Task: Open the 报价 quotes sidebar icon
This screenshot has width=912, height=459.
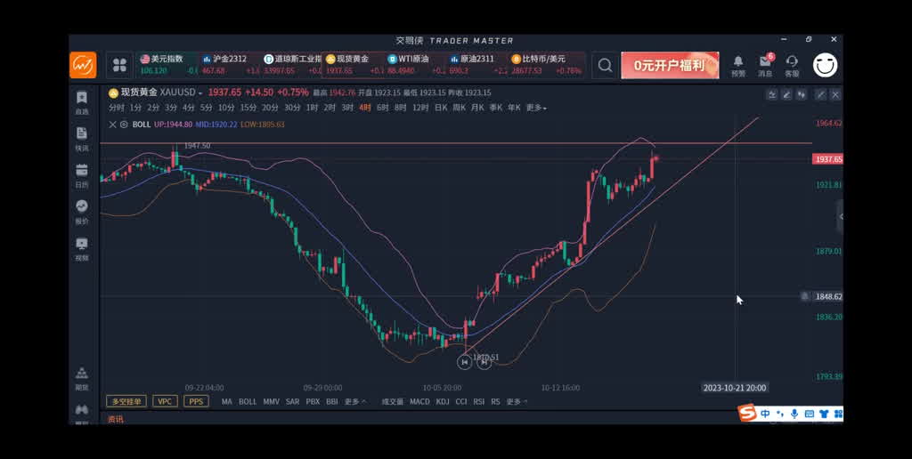Action: [x=82, y=211]
